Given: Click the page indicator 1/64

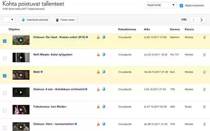Looking at the screenshot, I should point(184,20).
